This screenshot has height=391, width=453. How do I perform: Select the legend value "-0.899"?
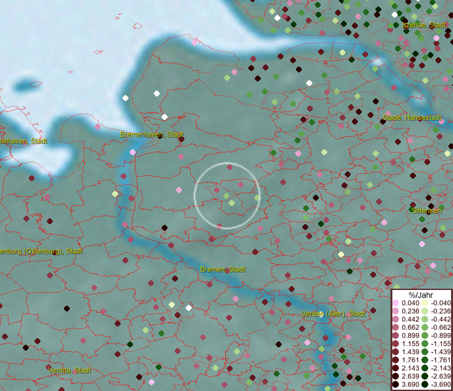(441, 336)
